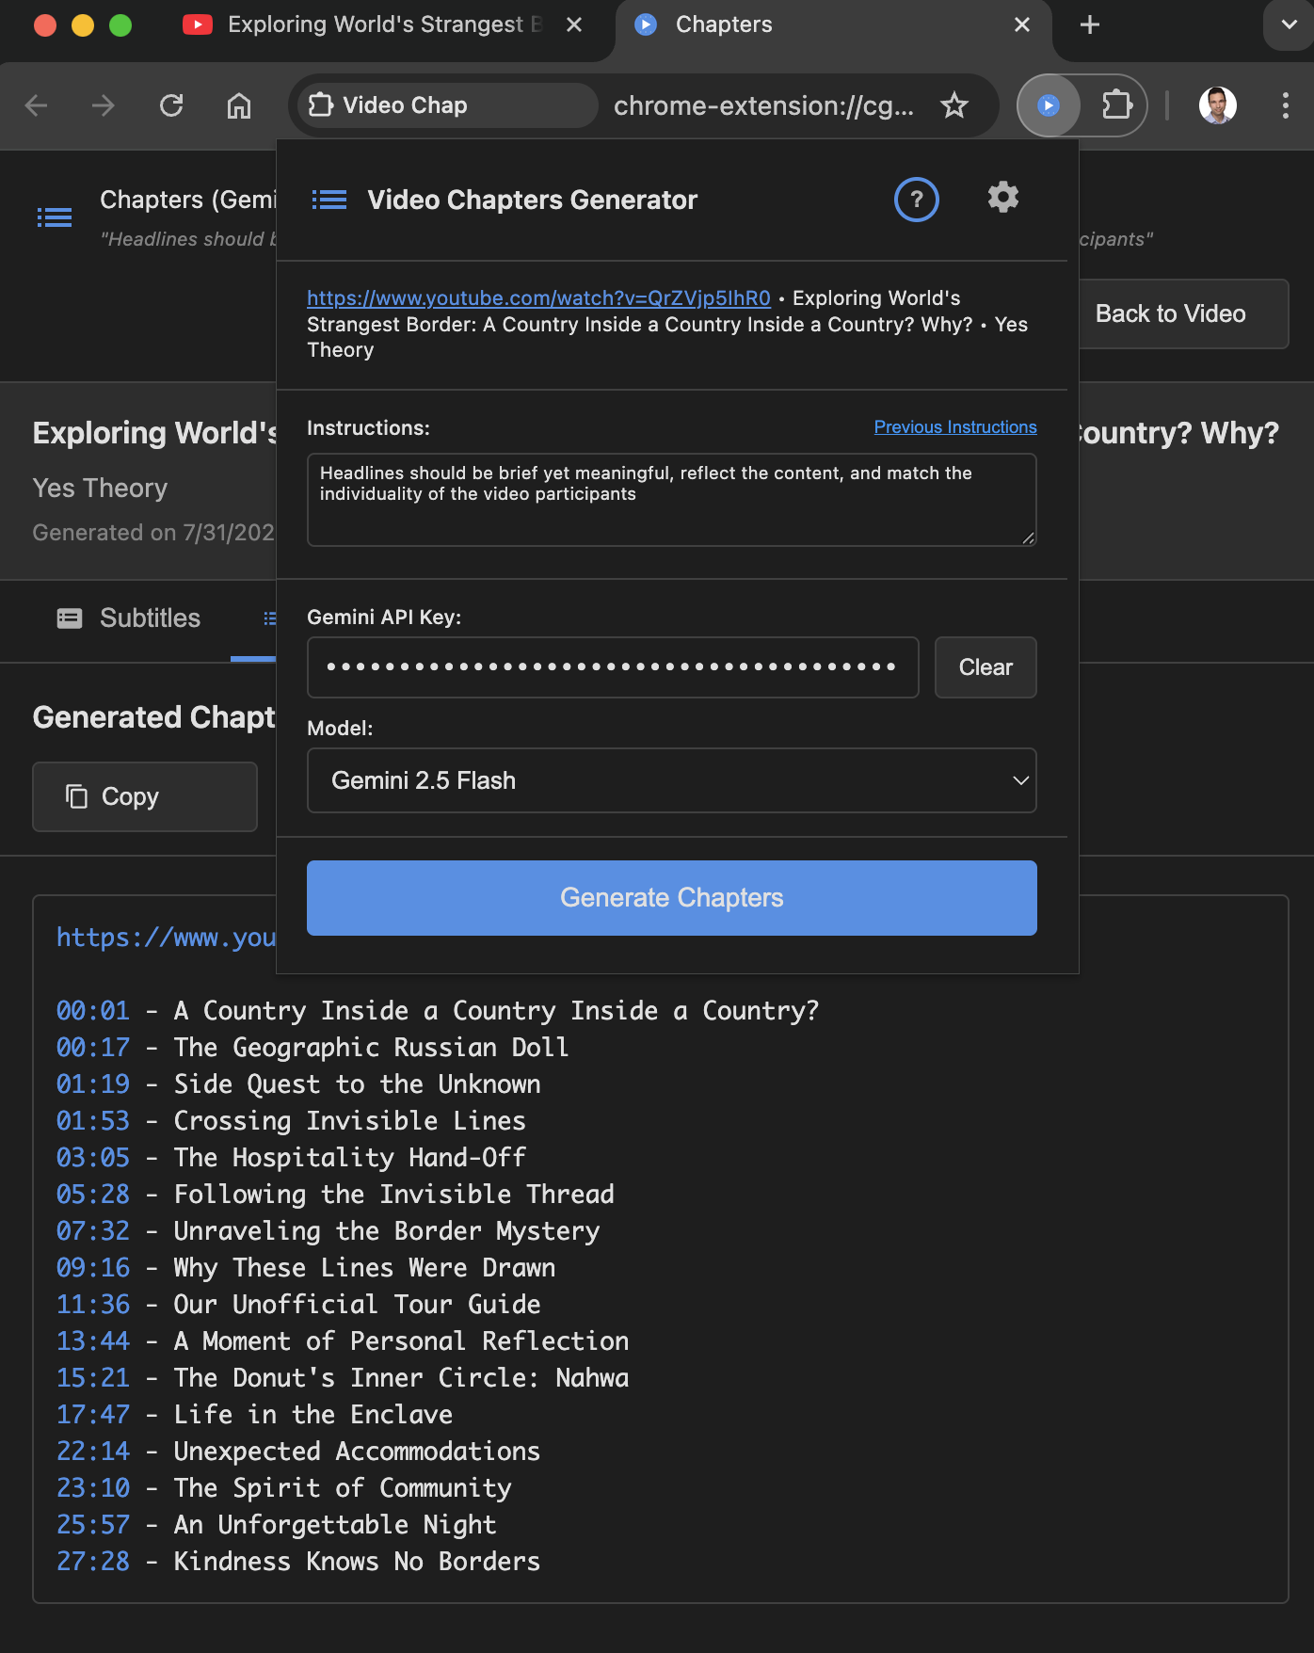This screenshot has height=1653, width=1314.
Task: Switch to the Exploring World's Strangest YouTube tab
Action: [384, 24]
